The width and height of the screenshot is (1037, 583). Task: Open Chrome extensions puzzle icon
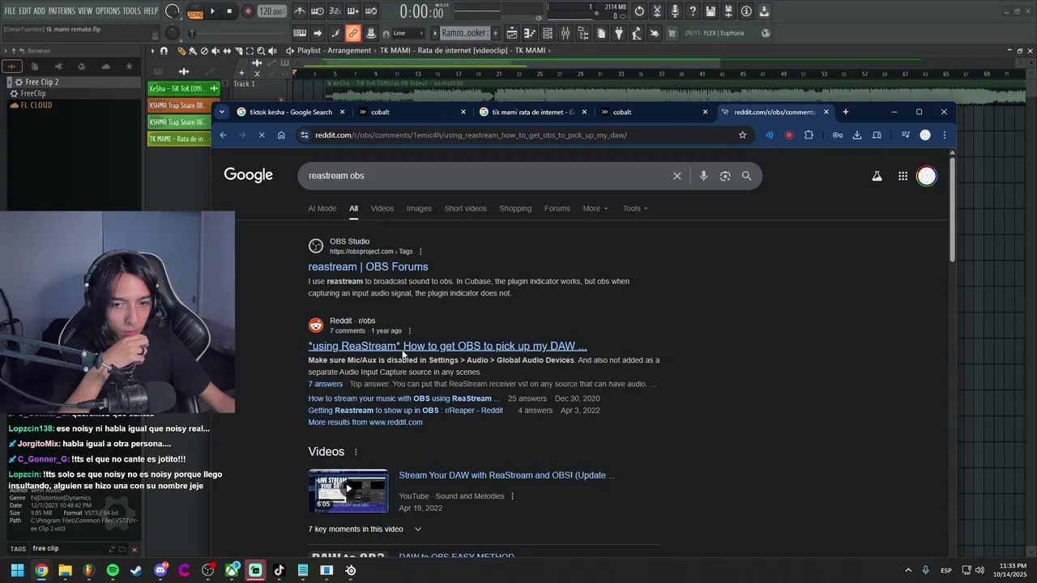click(x=809, y=135)
